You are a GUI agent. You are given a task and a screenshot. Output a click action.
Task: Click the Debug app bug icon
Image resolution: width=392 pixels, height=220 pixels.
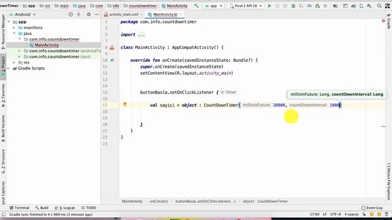click(x=293, y=5)
